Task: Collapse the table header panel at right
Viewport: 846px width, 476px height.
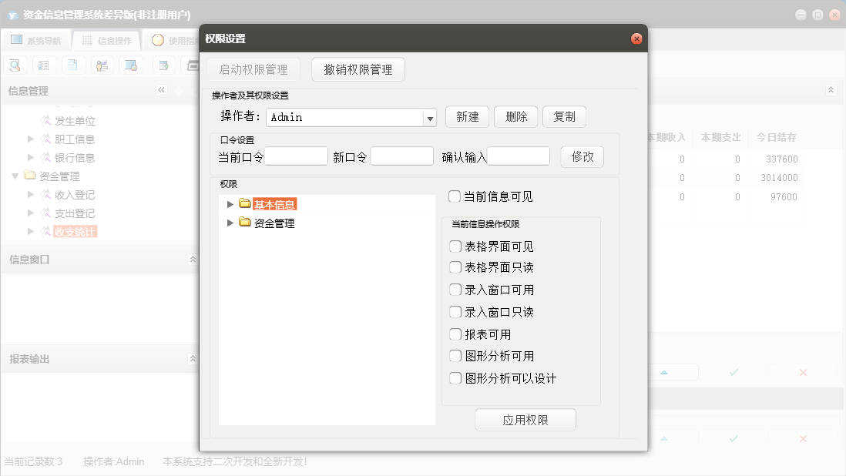Action: pyautogui.click(x=831, y=90)
